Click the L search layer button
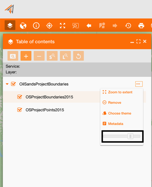The image size is (152, 187). 65,56
